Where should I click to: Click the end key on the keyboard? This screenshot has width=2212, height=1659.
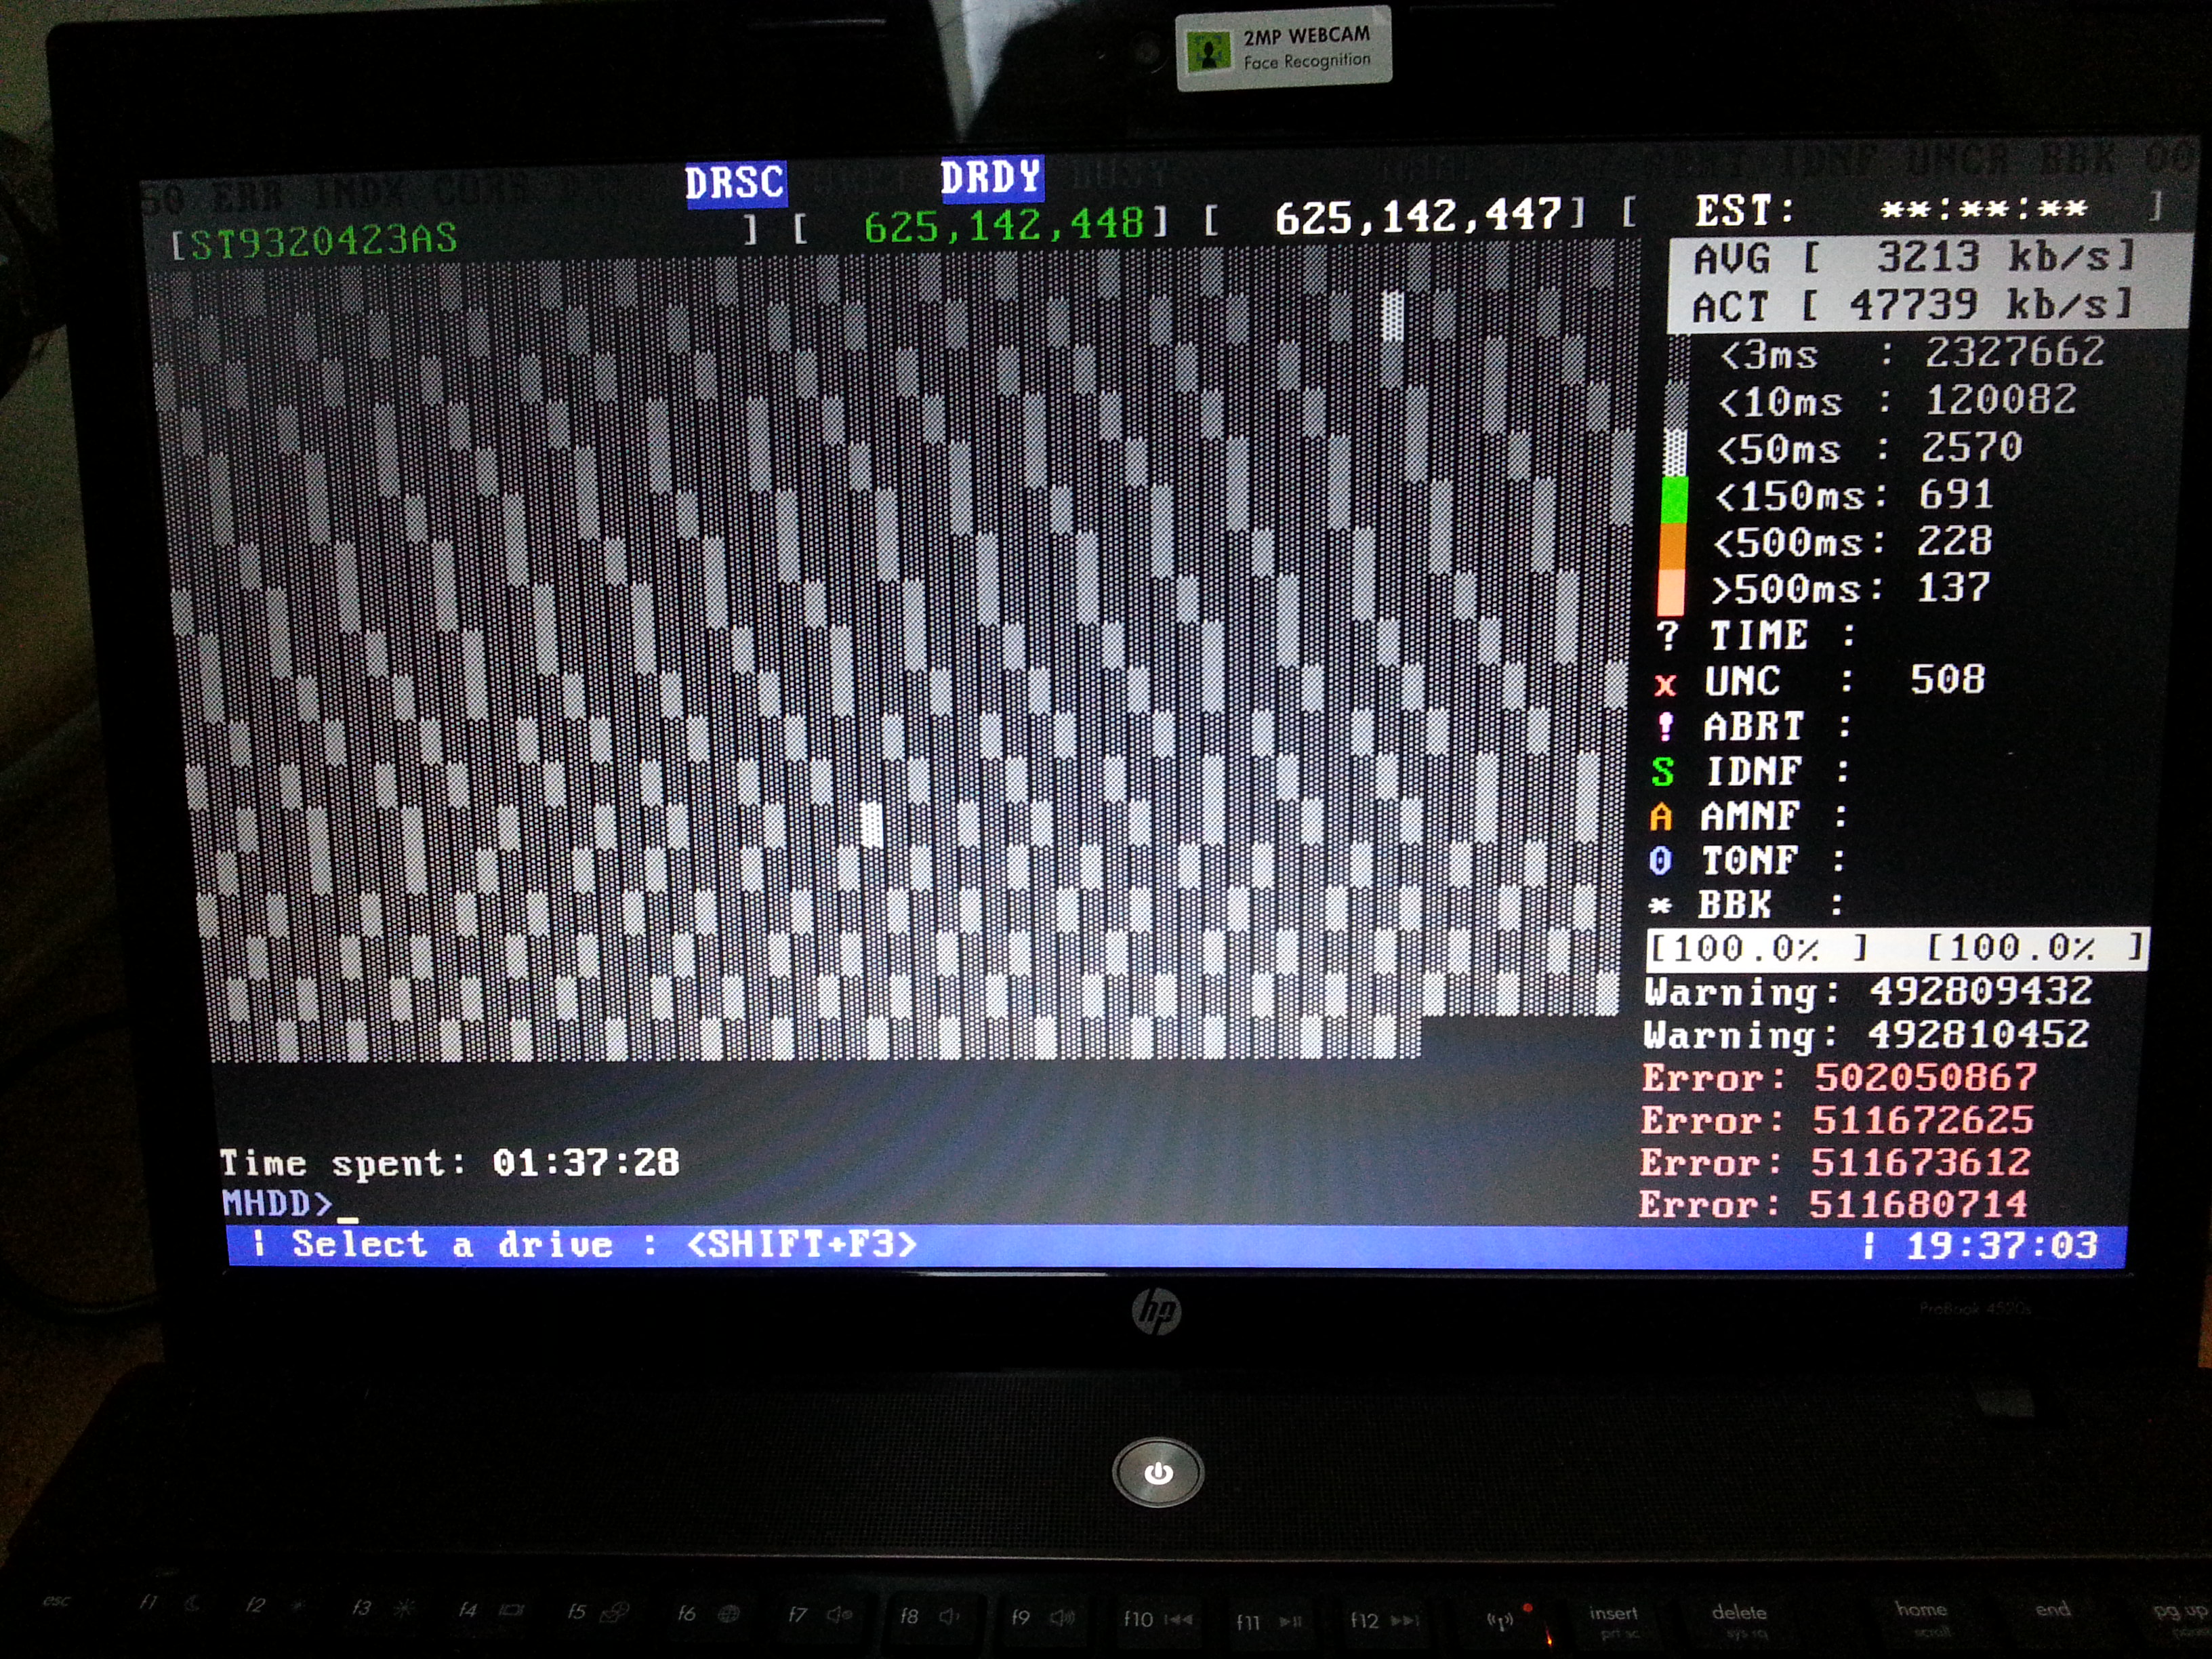click(x=2052, y=1610)
